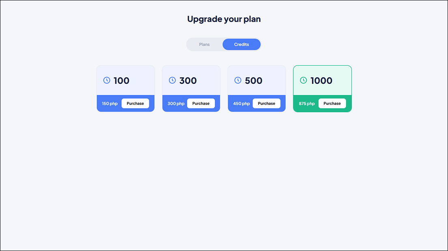Viewport: 448px width, 251px height.
Task: Click the 150 php price label
Action: [110, 104]
